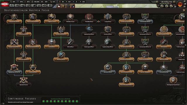Choose the Destroyer Effort focus

[89, 47]
